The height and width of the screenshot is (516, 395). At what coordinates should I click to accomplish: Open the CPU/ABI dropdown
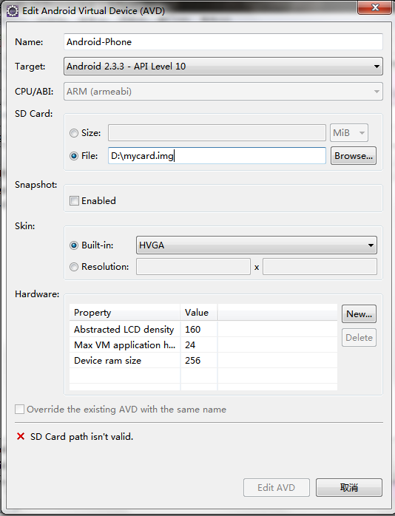tap(223, 92)
